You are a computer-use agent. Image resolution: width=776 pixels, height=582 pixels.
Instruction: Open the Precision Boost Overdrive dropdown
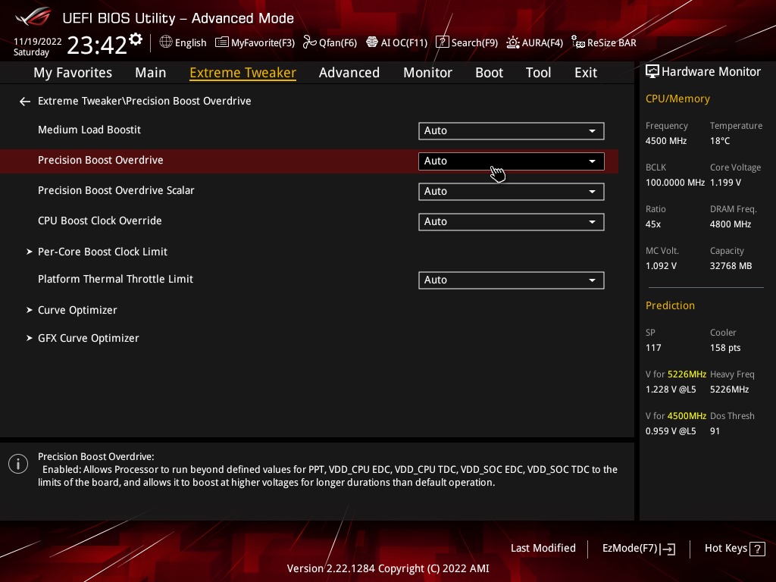pyautogui.click(x=512, y=161)
